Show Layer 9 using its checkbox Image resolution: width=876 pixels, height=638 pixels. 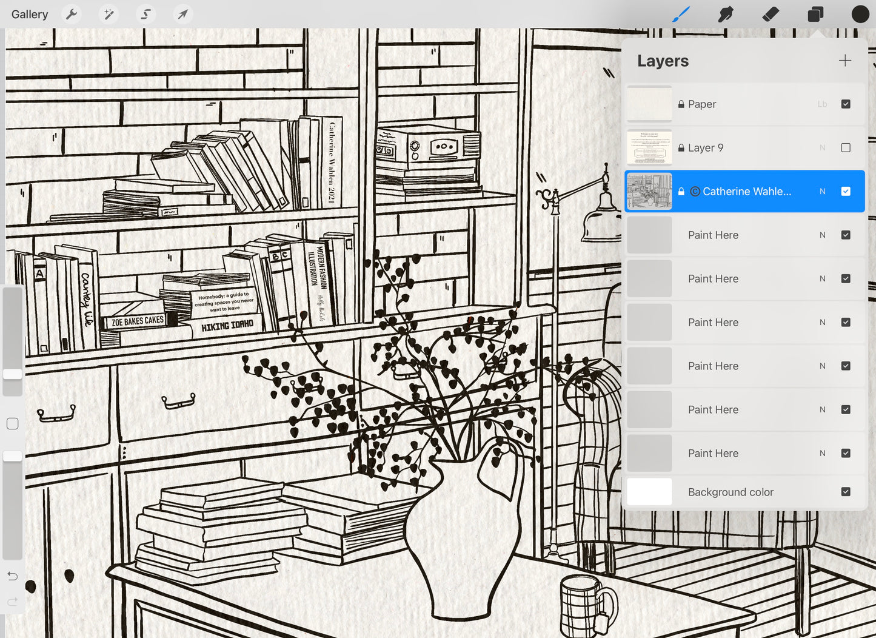click(846, 148)
